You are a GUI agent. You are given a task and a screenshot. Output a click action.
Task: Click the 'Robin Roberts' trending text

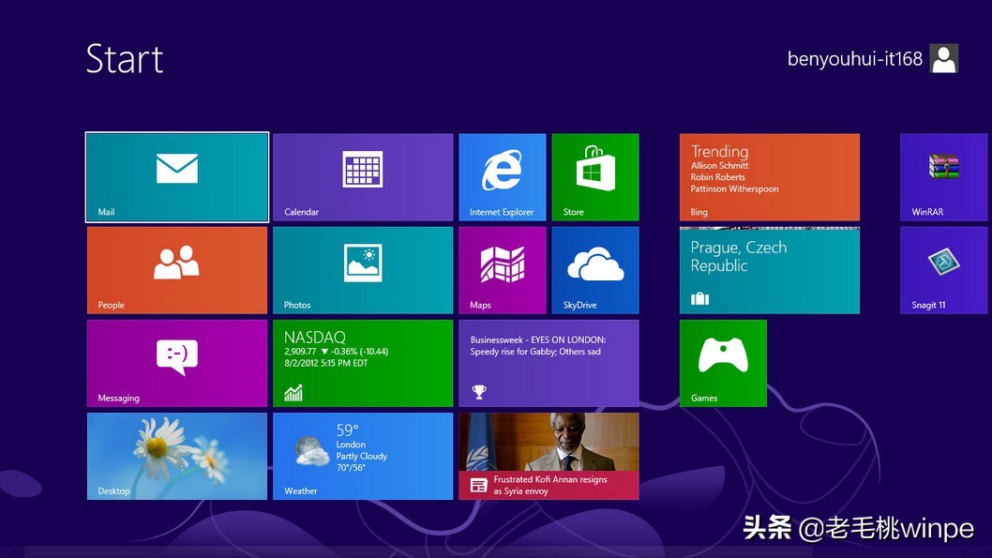717,177
